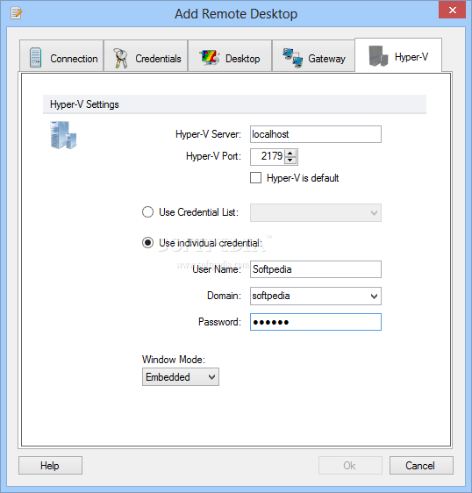Click the Add Remote Desktop title text

pyautogui.click(x=236, y=14)
